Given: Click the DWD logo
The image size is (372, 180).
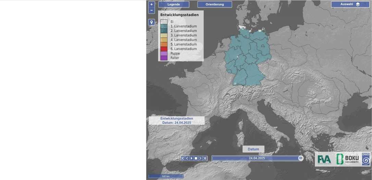Looking at the screenshot, I should [x=365, y=159].
